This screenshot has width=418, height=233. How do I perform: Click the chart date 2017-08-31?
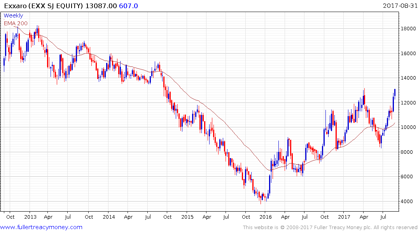(x=400, y=5)
